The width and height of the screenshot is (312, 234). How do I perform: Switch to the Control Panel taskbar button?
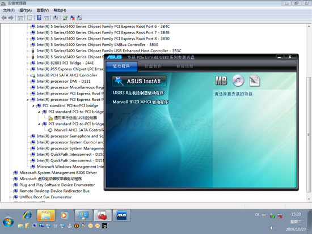point(83,215)
